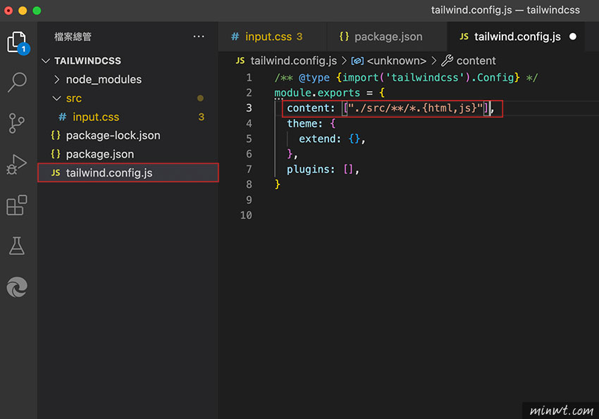Open the Extensions view

(17, 204)
